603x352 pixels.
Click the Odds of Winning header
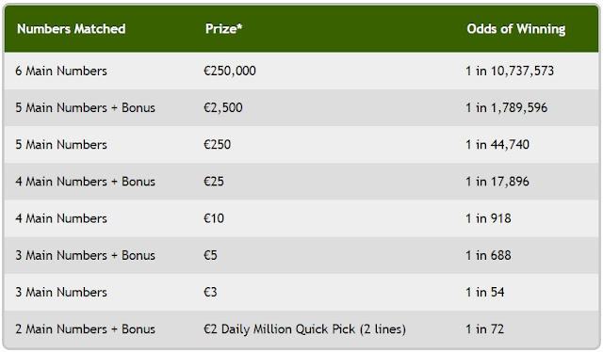(x=515, y=29)
